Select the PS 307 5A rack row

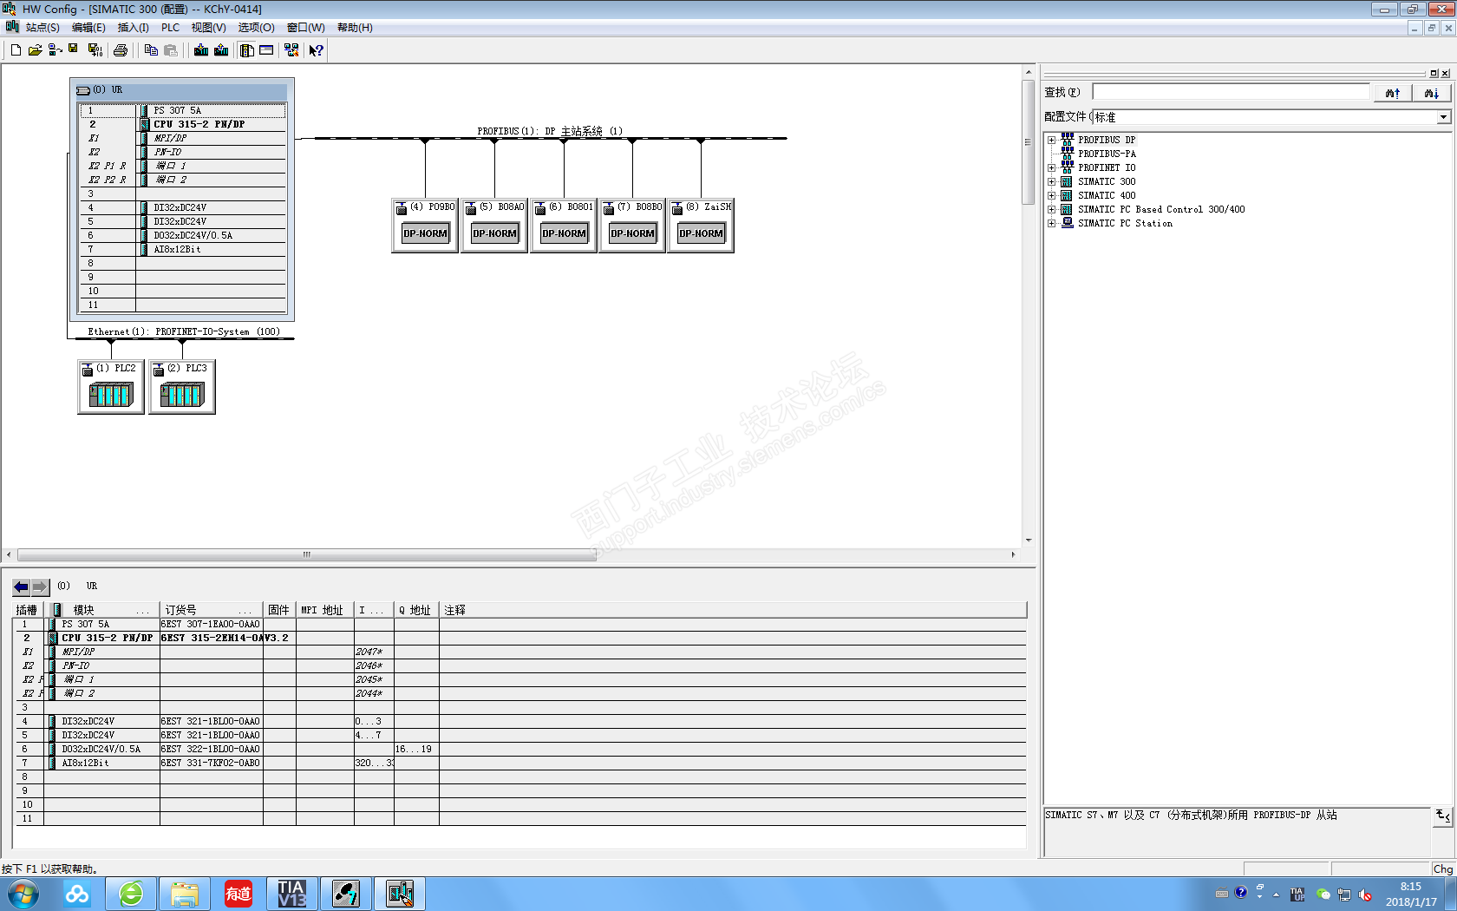point(183,110)
